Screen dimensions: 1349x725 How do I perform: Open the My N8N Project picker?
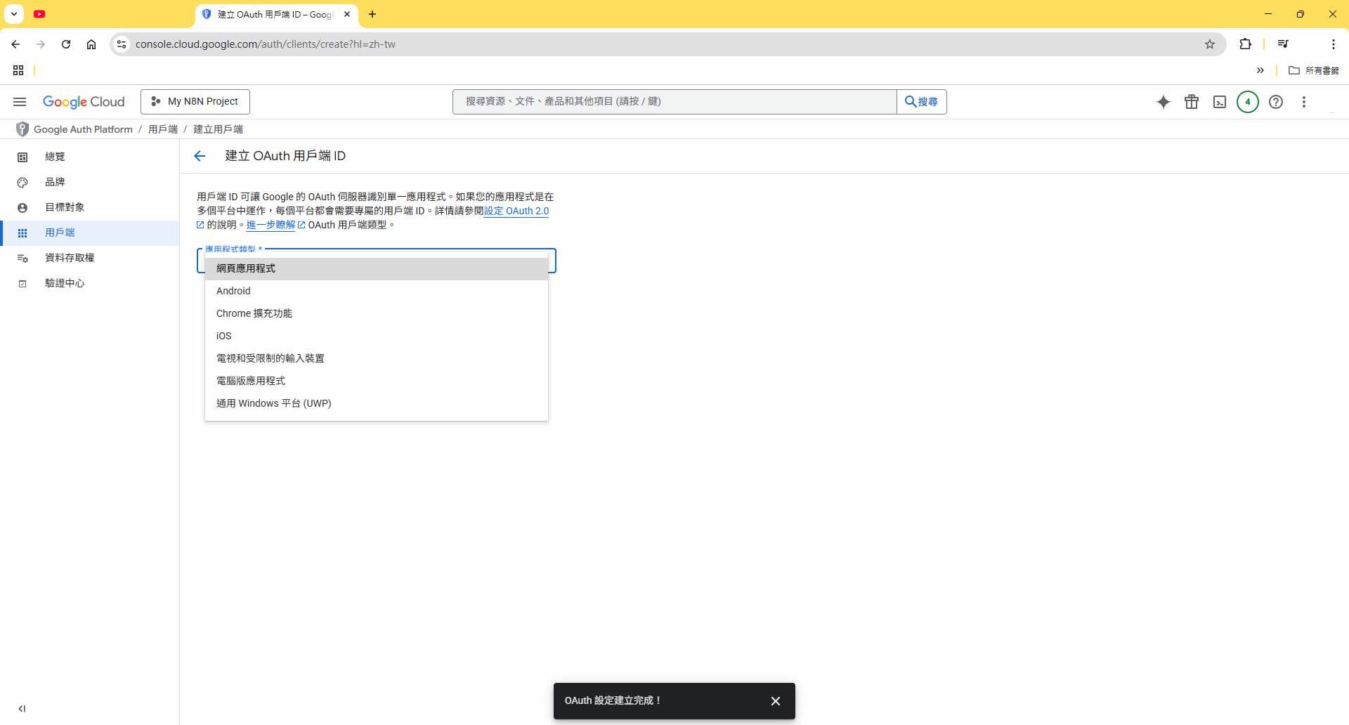[195, 101]
